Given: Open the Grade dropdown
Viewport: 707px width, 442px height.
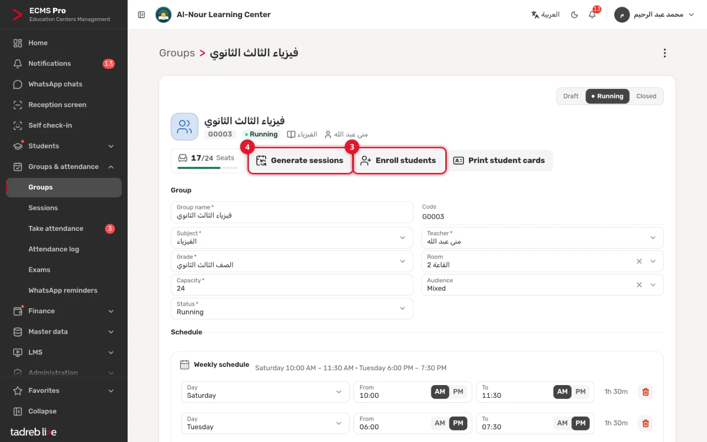Looking at the screenshot, I should point(292,261).
